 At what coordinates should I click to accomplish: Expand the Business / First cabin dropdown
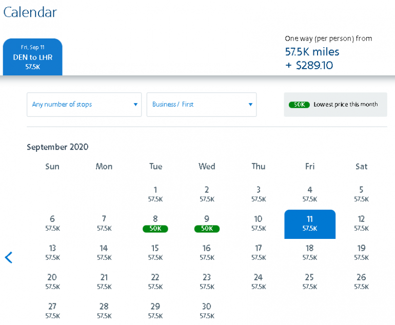(201, 105)
